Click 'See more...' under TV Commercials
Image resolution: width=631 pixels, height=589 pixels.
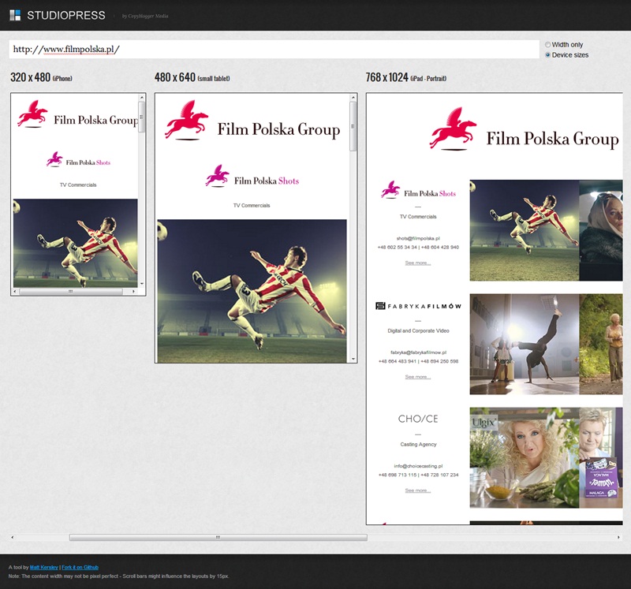tap(418, 263)
